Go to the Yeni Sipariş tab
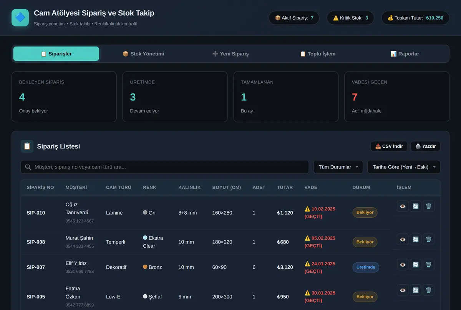 230,54
